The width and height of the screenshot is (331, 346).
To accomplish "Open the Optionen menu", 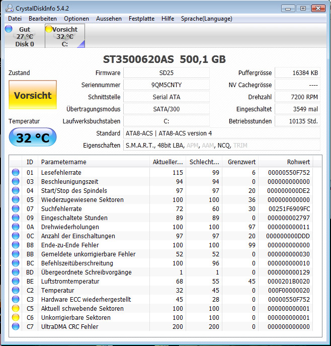I will [76, 19].
